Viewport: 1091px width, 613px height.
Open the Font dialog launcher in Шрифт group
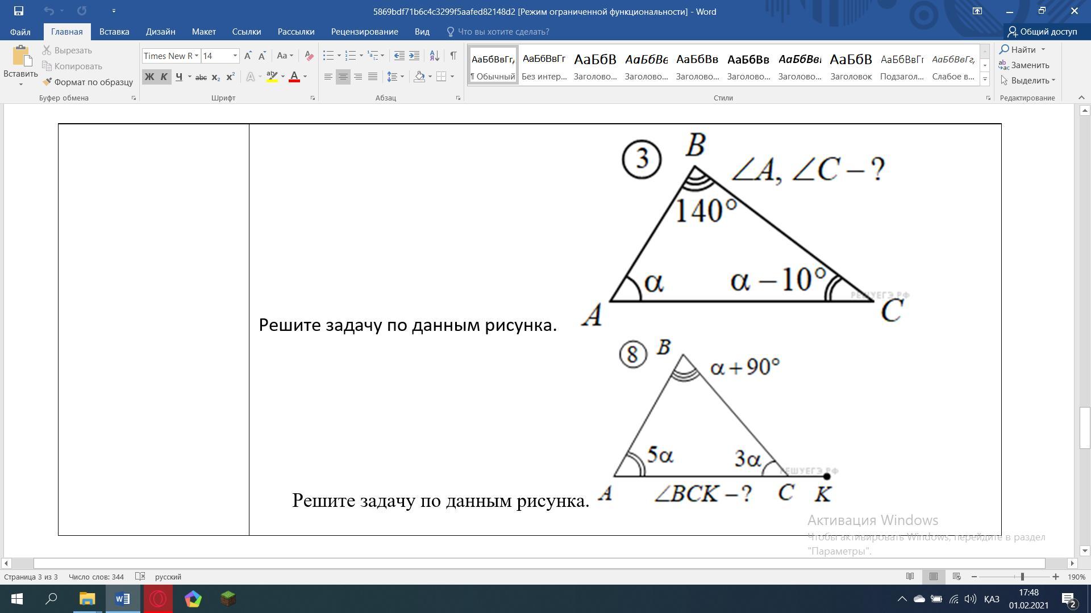click(x=313, y=98)
